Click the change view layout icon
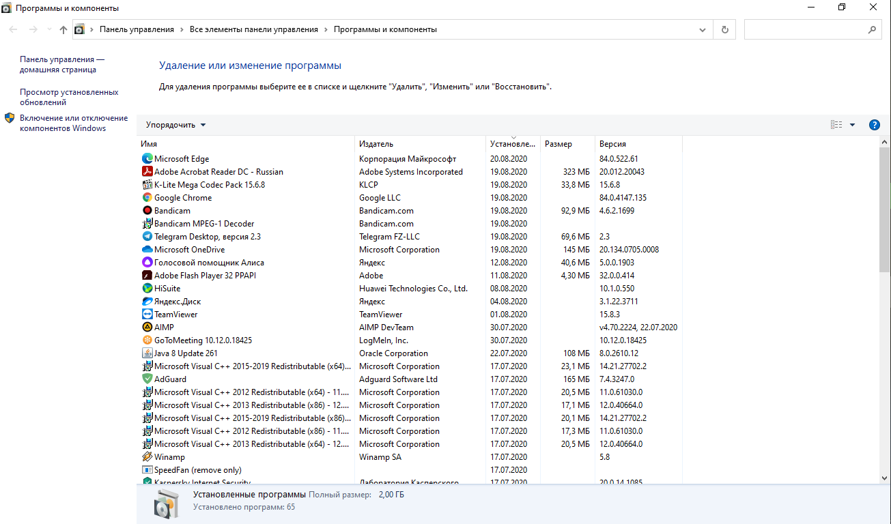Screen dimensions: 891x524 pos(836,125)
